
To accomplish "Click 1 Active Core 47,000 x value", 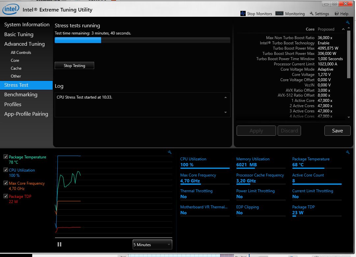I will pos(325,101).
